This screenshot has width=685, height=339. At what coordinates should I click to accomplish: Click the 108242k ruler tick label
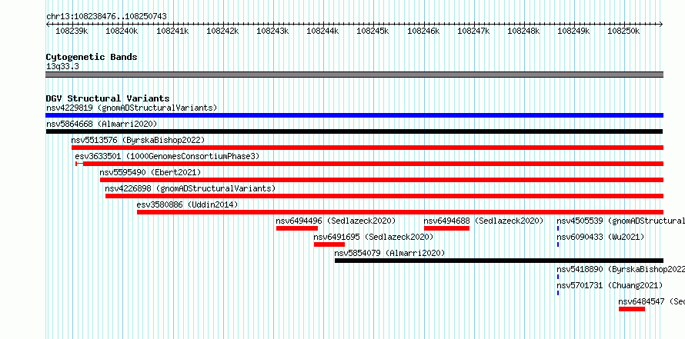point(222,31)
